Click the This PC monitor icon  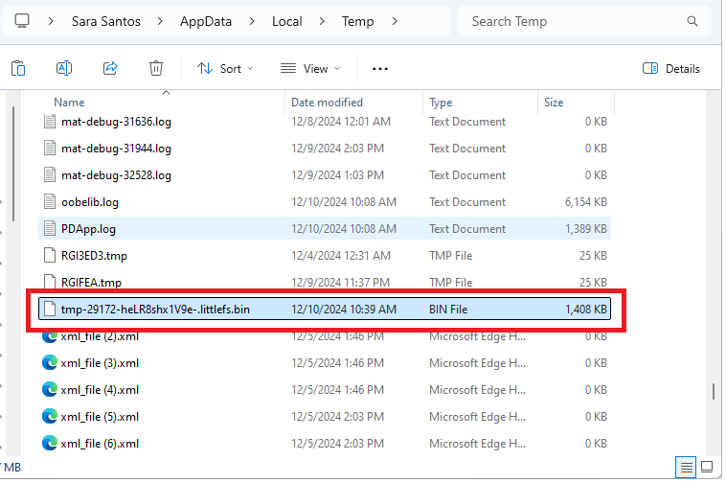pos(22,21)
